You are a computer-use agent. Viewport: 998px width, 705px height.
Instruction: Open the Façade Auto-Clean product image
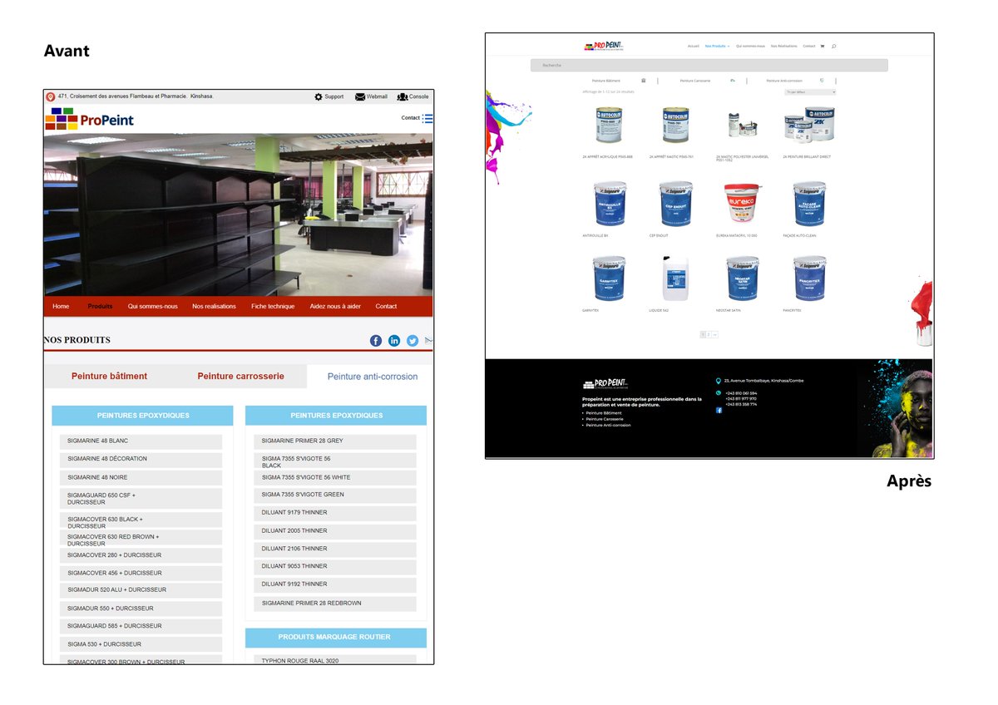tap(810, 205)
